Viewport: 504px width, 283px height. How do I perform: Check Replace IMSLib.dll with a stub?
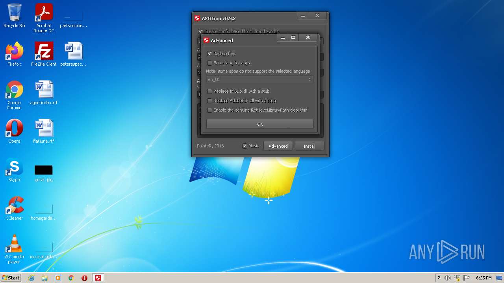click(209, 91)
